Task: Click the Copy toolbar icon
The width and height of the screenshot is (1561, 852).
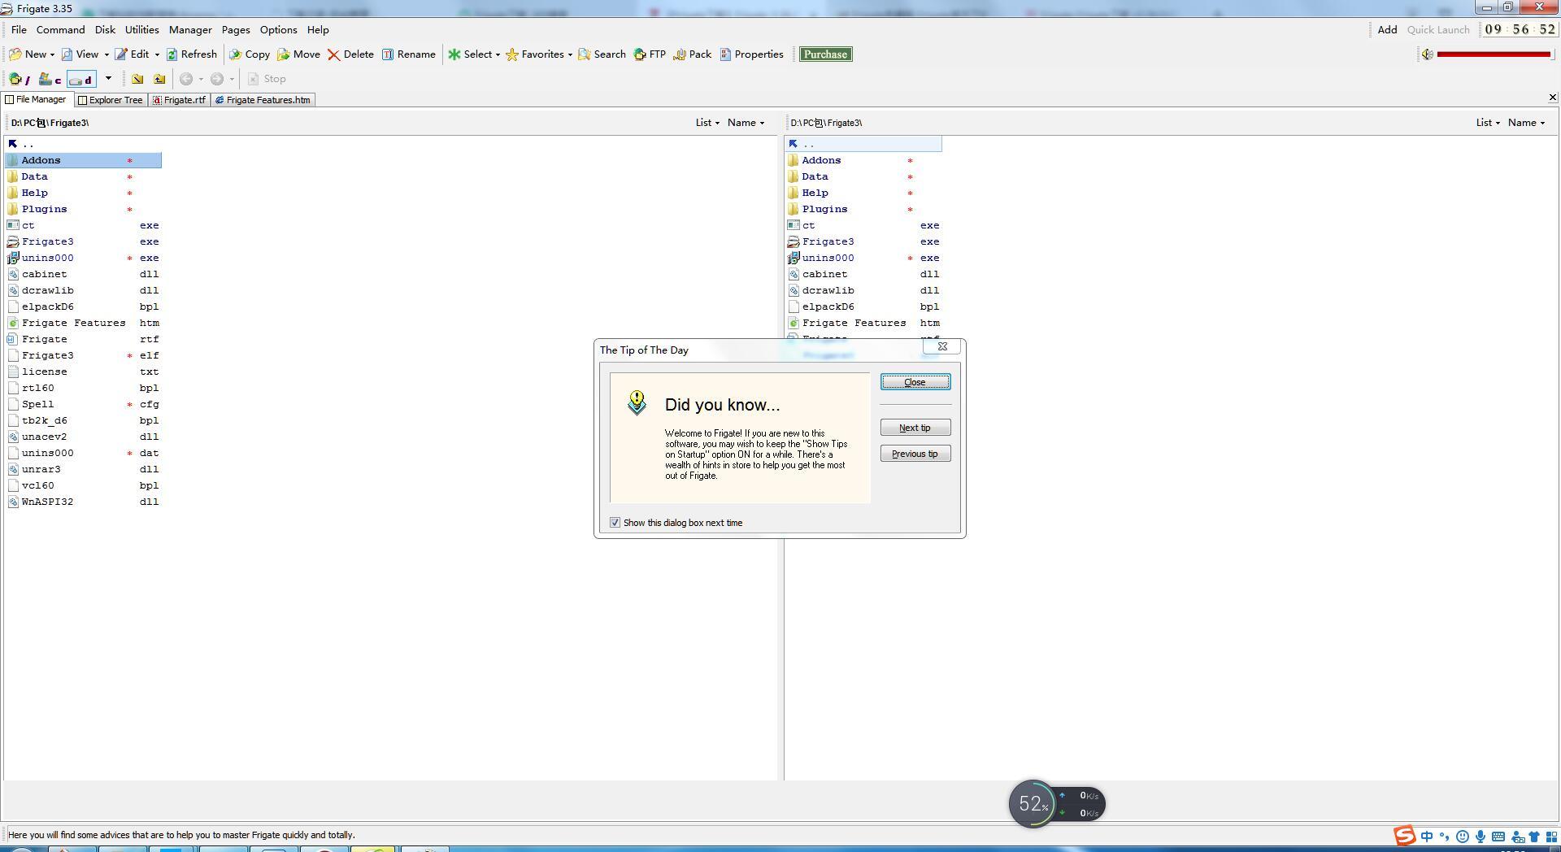Action: (x=236, y=54)
